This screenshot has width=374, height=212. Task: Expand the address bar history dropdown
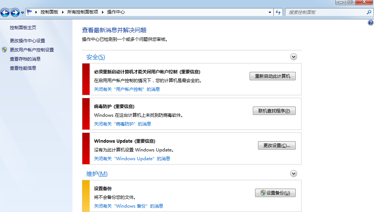click(x=270, y=12)
